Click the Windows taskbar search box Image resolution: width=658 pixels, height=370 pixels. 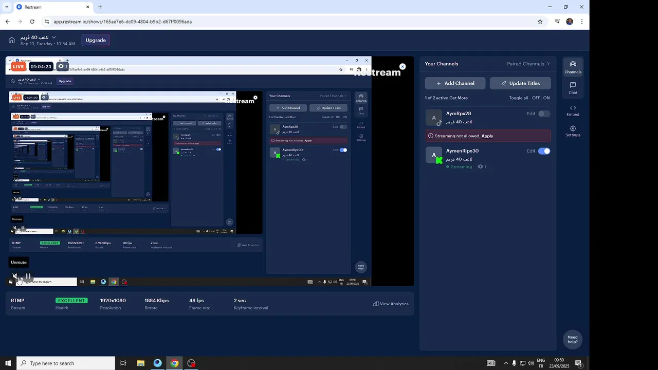[x=66, y=363]
